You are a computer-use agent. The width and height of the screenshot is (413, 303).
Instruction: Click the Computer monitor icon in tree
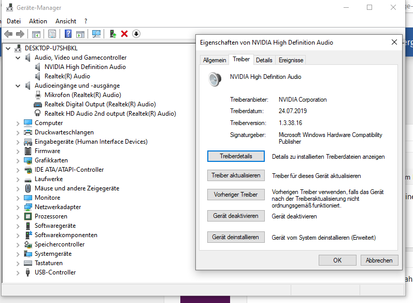click(x=28, y=123)
